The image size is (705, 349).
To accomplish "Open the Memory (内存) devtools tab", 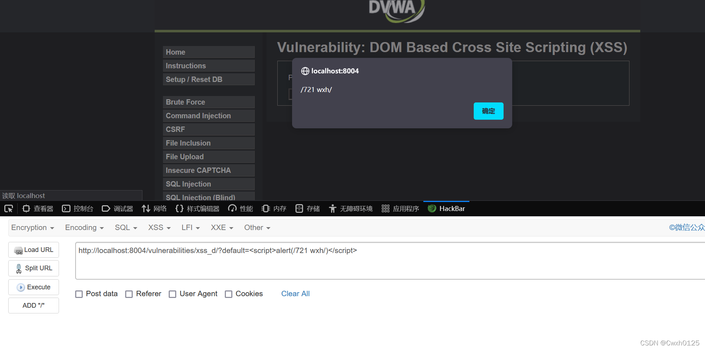I will (x=274, y=208).
